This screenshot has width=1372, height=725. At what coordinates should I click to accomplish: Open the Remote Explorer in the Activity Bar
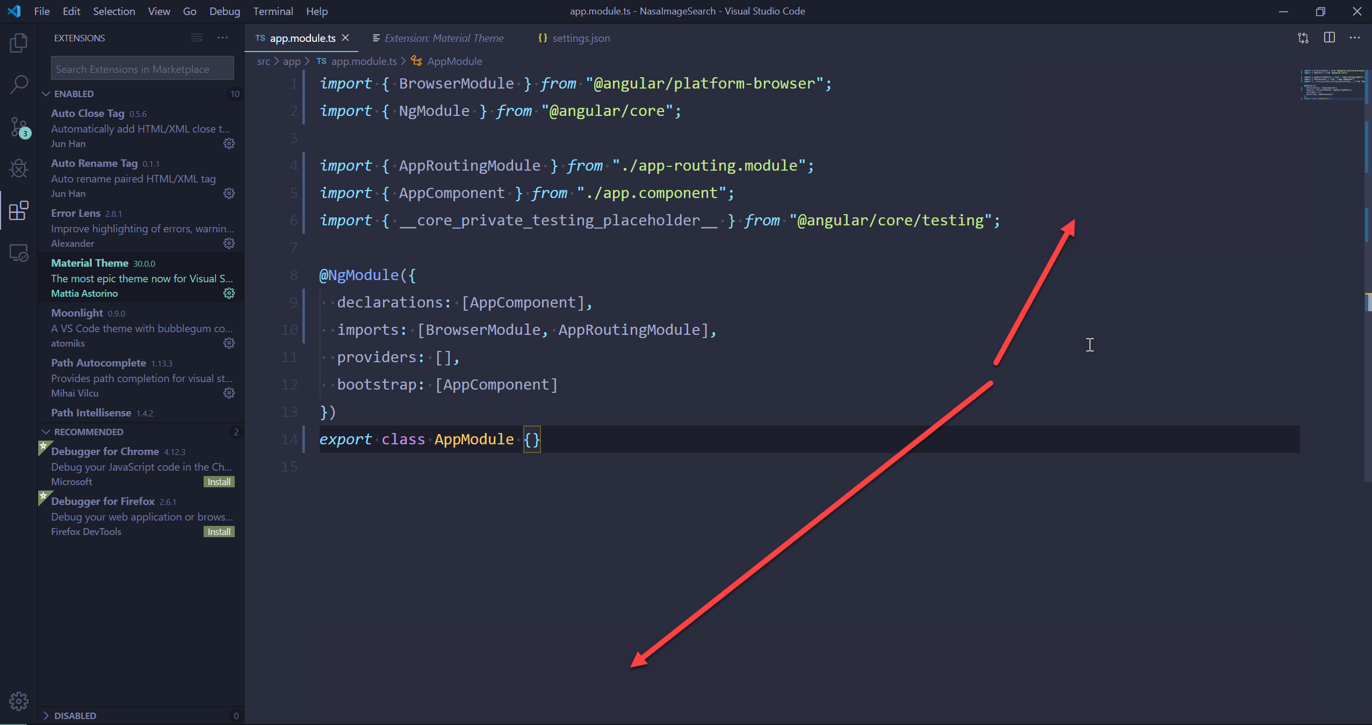[19, 252]
